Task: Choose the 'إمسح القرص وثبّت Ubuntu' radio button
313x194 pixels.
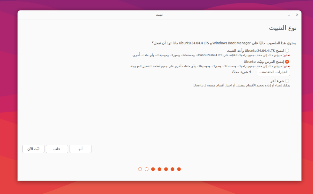Action: 287,62
